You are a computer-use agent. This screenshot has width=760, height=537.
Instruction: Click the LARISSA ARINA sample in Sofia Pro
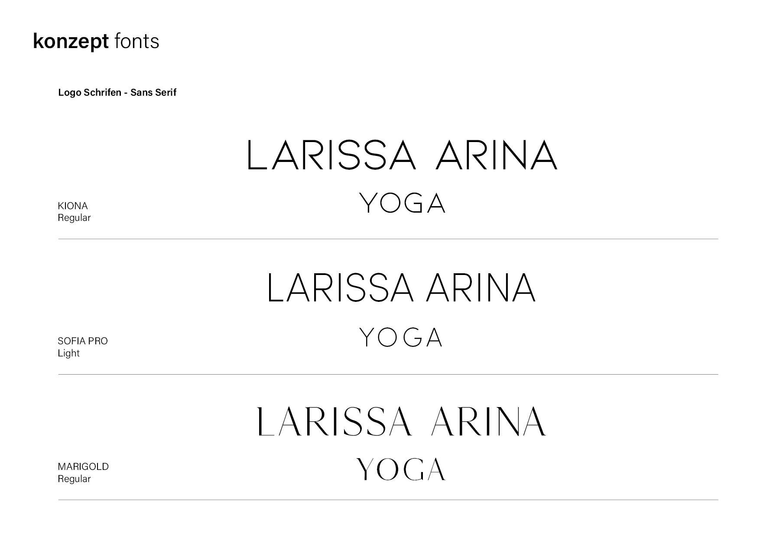(x=402, y=288)
